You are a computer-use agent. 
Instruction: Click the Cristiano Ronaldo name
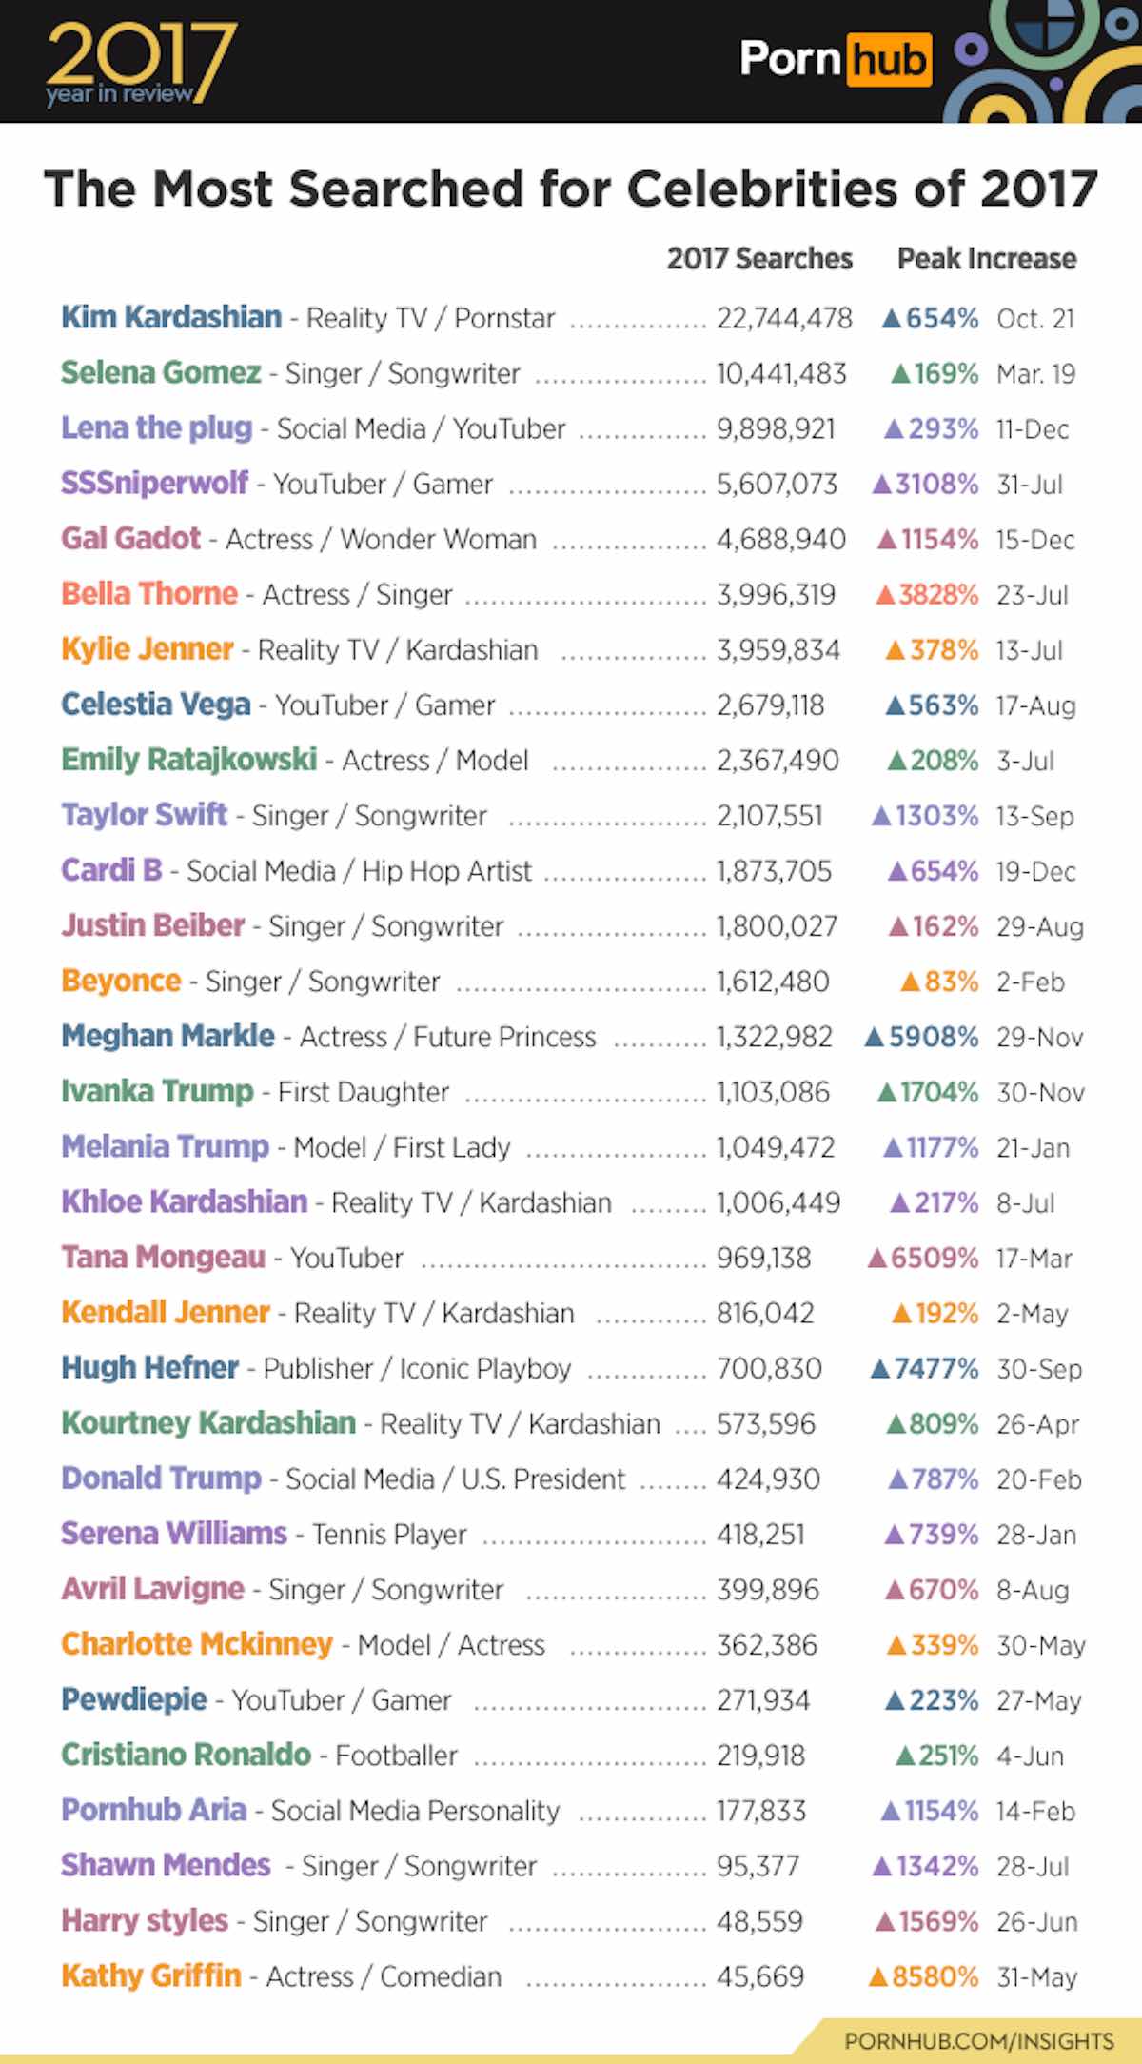[186, 1755]
